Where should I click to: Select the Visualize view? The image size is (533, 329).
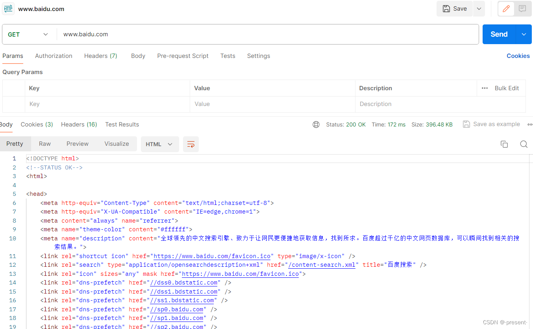[x=117, y=144]
